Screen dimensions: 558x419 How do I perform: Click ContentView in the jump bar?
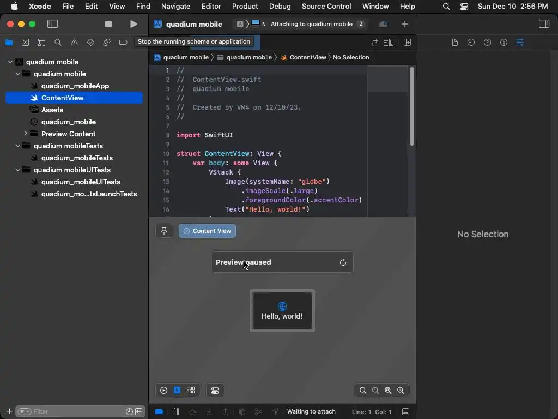click(307, 57)
